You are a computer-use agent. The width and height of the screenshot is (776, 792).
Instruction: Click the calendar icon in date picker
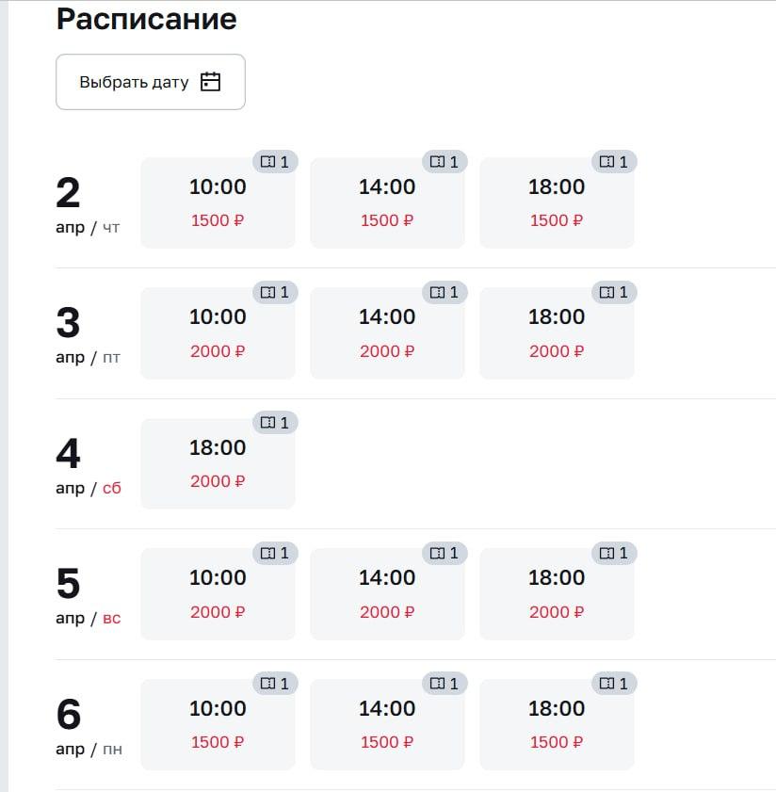211,82
